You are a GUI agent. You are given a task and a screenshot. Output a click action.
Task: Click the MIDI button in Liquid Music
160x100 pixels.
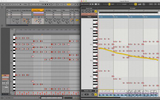[151, 4]
